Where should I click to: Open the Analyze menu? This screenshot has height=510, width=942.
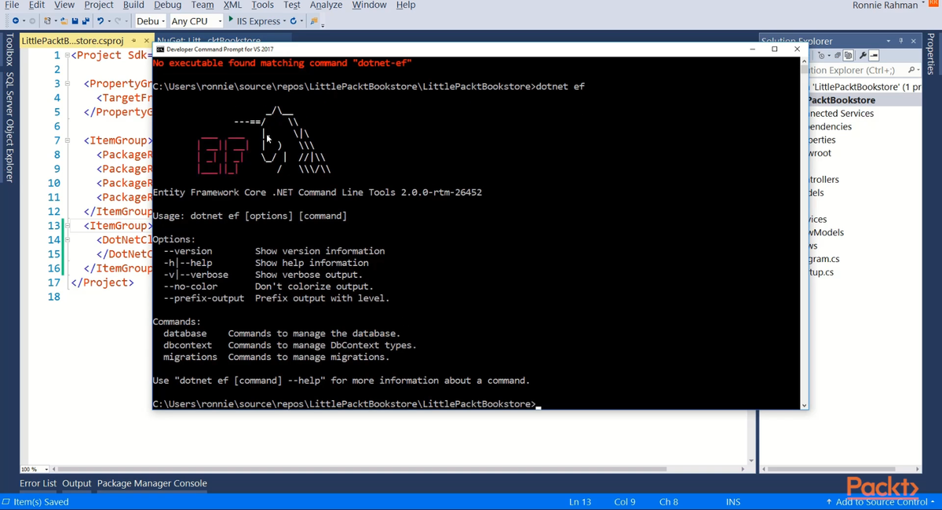[326, 5]
